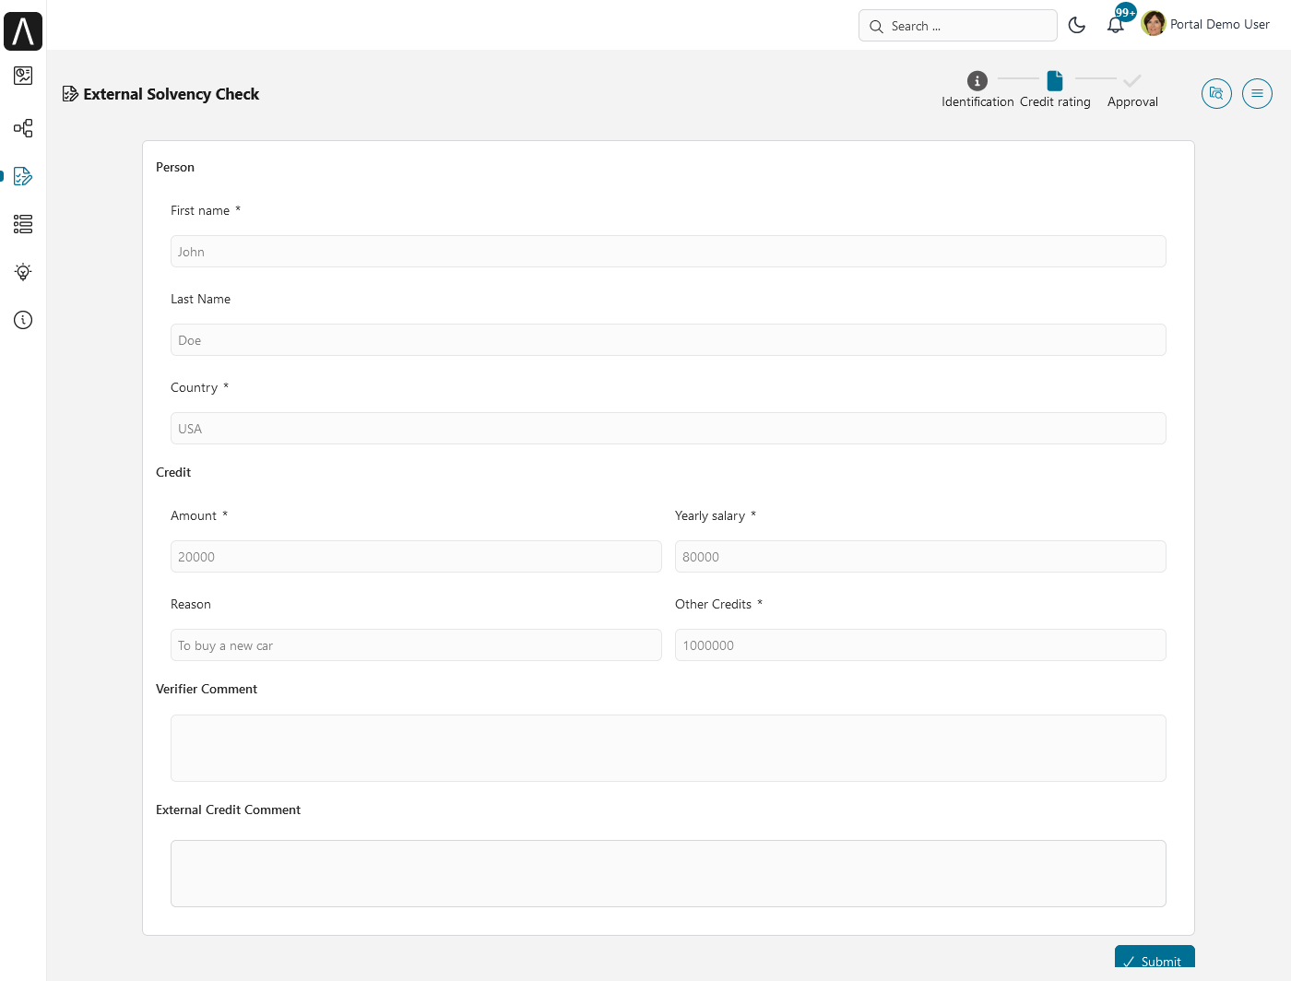Click the Verifier Comment label

(x=207, y=690)
